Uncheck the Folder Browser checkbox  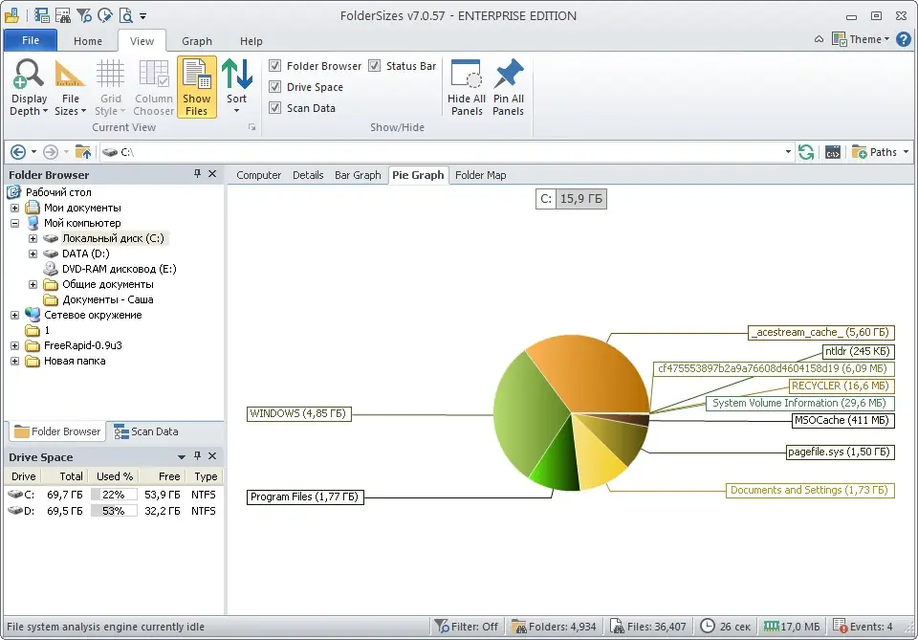[x=274, y=66]
